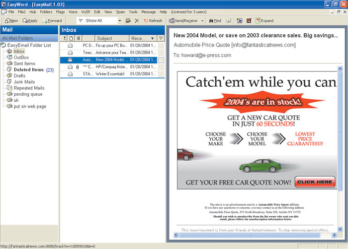Open the Folders menu
This screenshot has width=348, height=249.
46,11
